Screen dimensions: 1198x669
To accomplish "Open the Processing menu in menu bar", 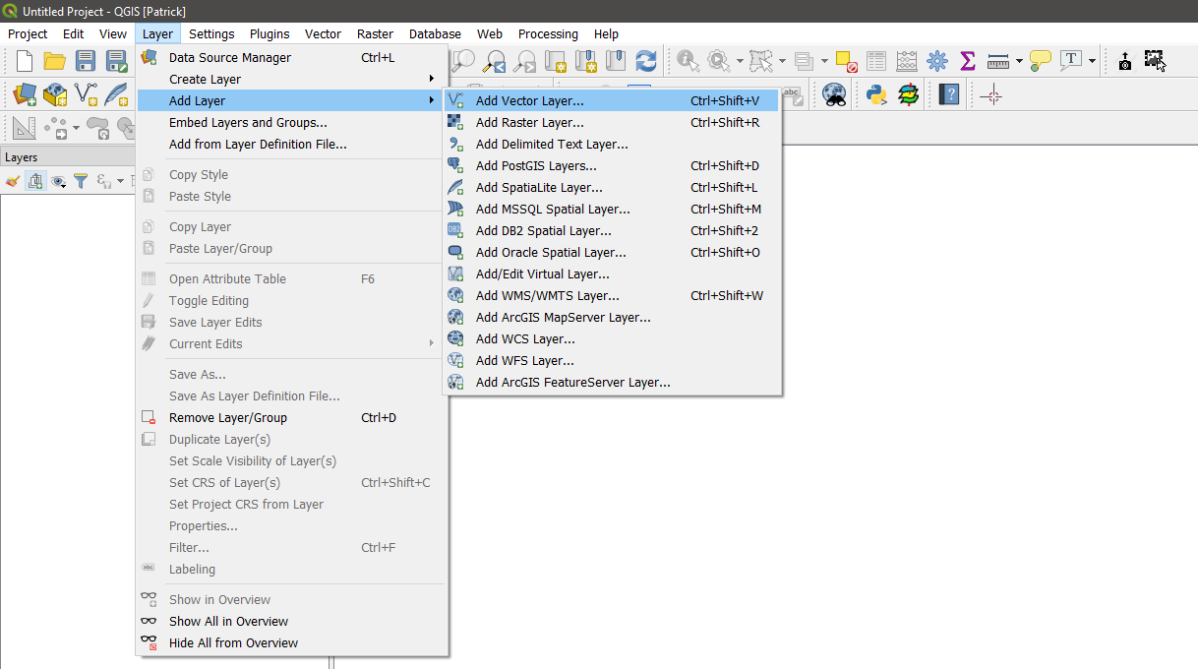I will pos(548,33).
